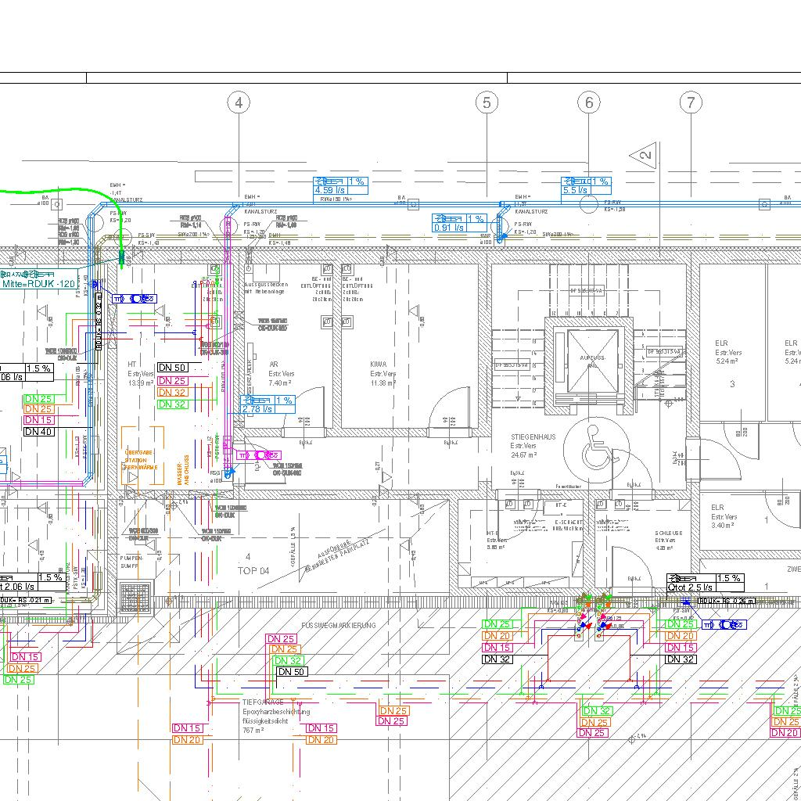
Task: Select the TOP 04 parking space label
Action: point(253,571)
